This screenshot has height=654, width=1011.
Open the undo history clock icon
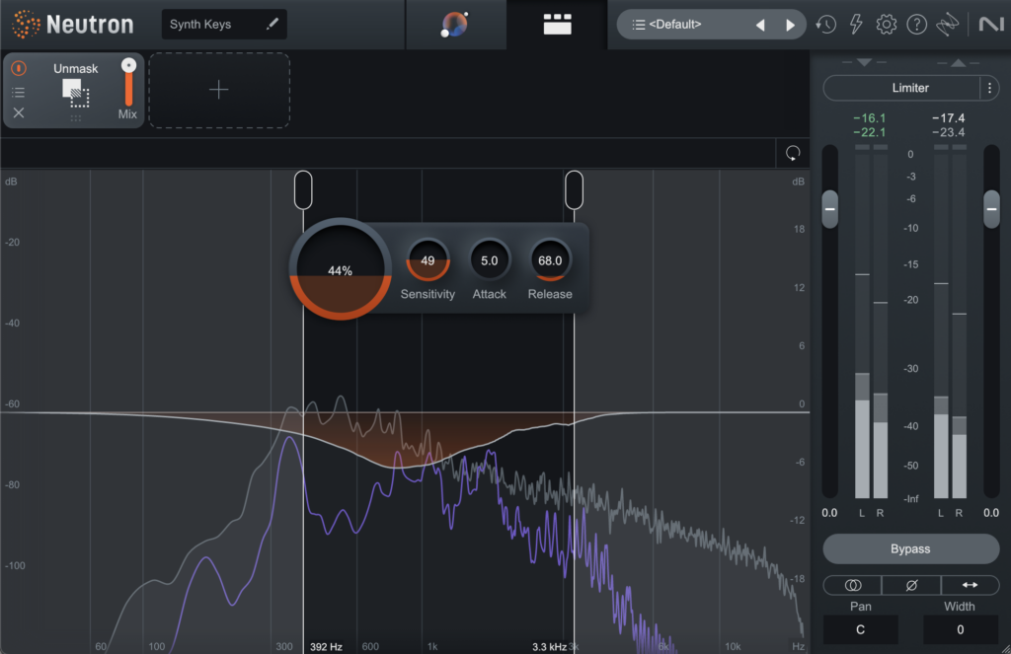click(x=826, y=25)
